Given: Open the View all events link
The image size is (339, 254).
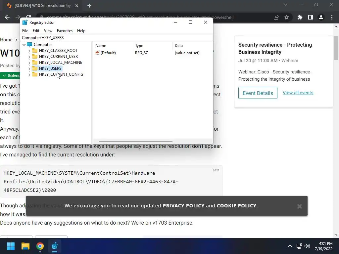Looking at the screenshot, I should [x=298, y=93].
